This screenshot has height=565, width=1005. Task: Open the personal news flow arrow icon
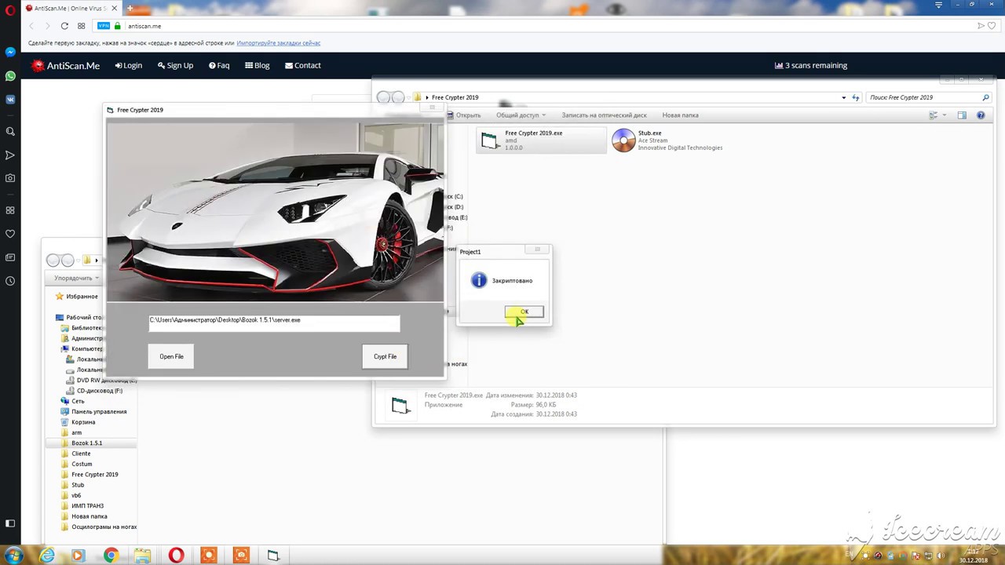tap(10, 155)
